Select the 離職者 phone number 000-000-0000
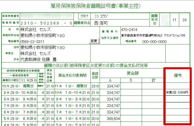194x126 pixels. coord(154,42)
